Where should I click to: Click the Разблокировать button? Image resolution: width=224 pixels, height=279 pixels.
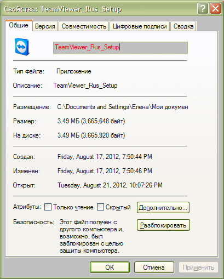point(163,225)
